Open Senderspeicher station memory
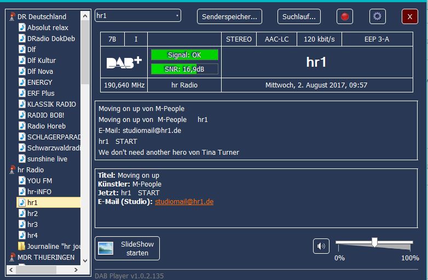This screenshot has width=428, height=280. pos(229,16)
